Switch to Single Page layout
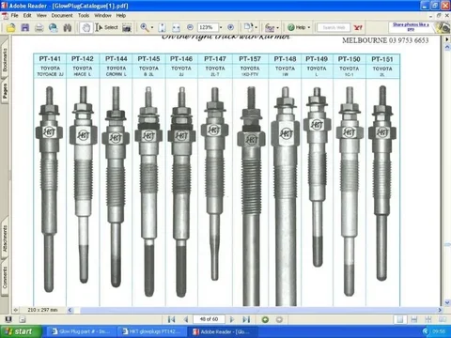Screen dimensions: 451x338 tap(400, 319)
